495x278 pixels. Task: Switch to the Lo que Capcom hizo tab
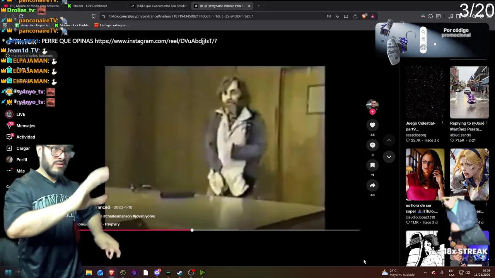click(159, 6)
